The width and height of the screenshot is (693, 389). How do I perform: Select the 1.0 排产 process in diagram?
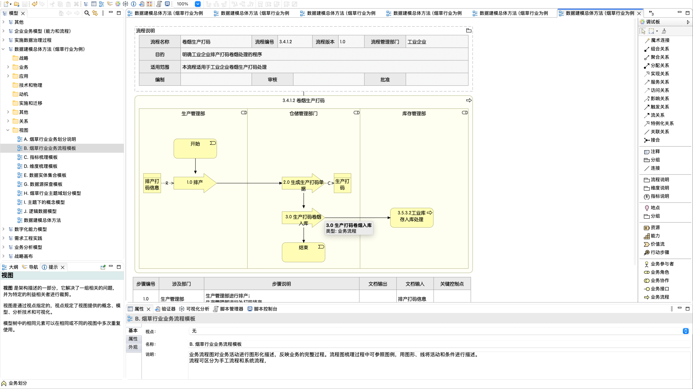tap(195, 183)
